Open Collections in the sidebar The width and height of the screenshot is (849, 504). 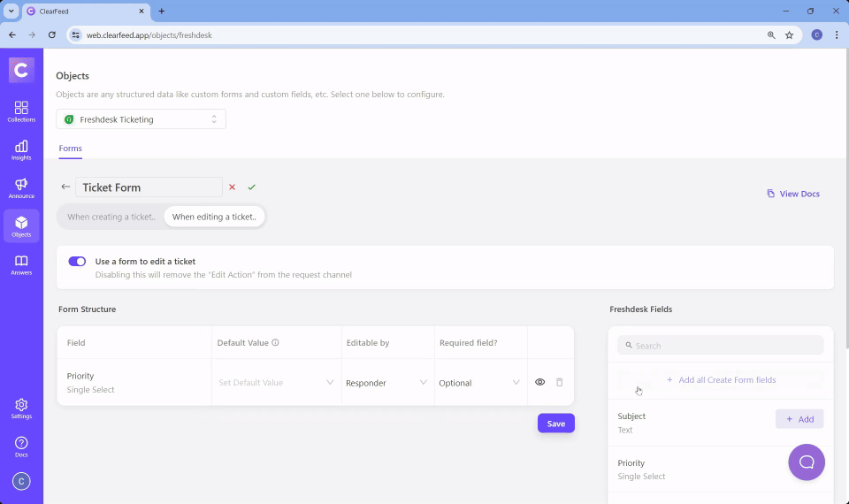click(21, 111)
